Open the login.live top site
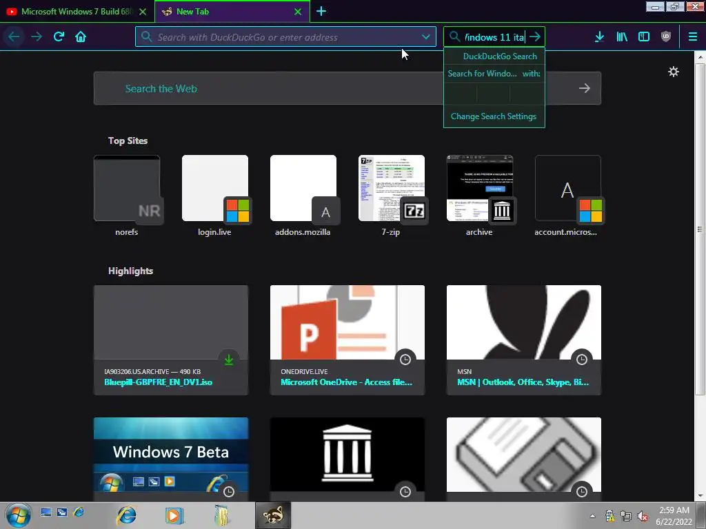The image size is (706, 529). [215, 196]
